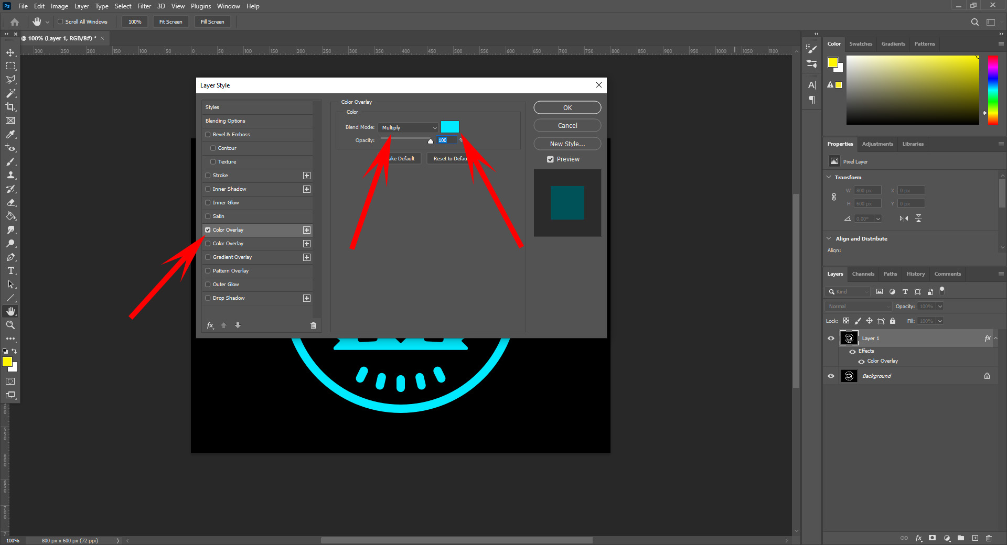Screen dimensions: 1007x545
Task: Add duplicate Drop Shadow with plus icon
Action: [x=307, y=298]
